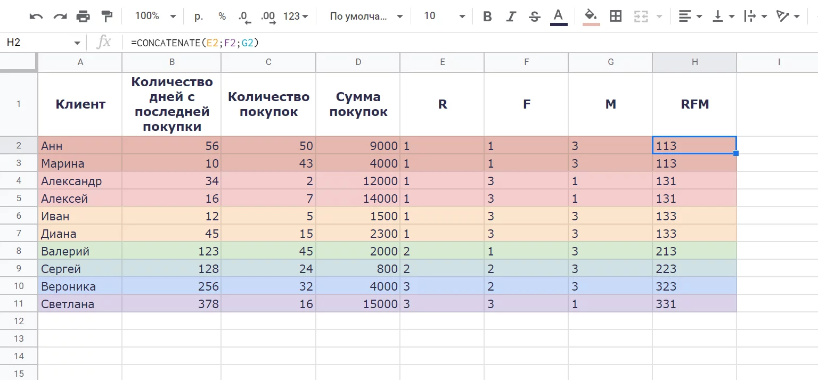Expand the font size 10 dropdown
The image size is (818, 380).
pos(444,16)
